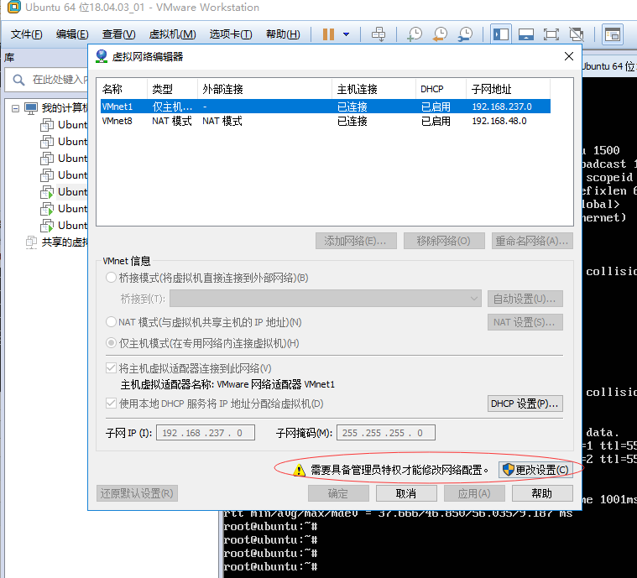
Task: Click the 应用(A) button
Action: tap(474, 493)
